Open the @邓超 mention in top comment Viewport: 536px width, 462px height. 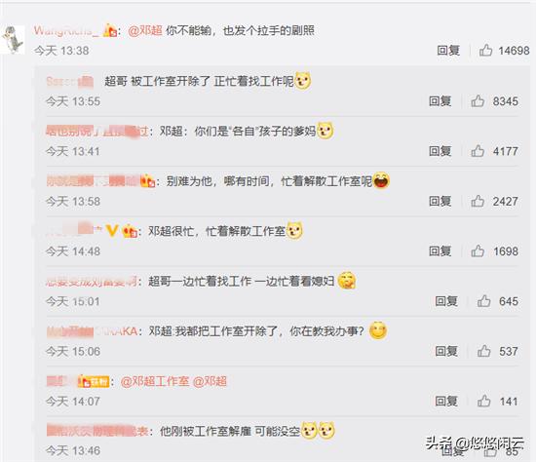point(145,31)
